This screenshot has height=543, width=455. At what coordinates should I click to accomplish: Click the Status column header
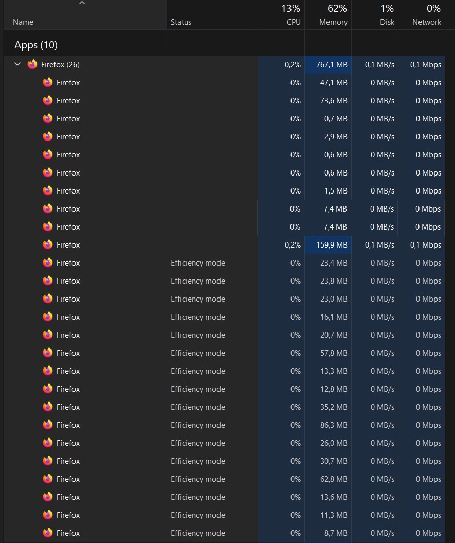(181, 22)
